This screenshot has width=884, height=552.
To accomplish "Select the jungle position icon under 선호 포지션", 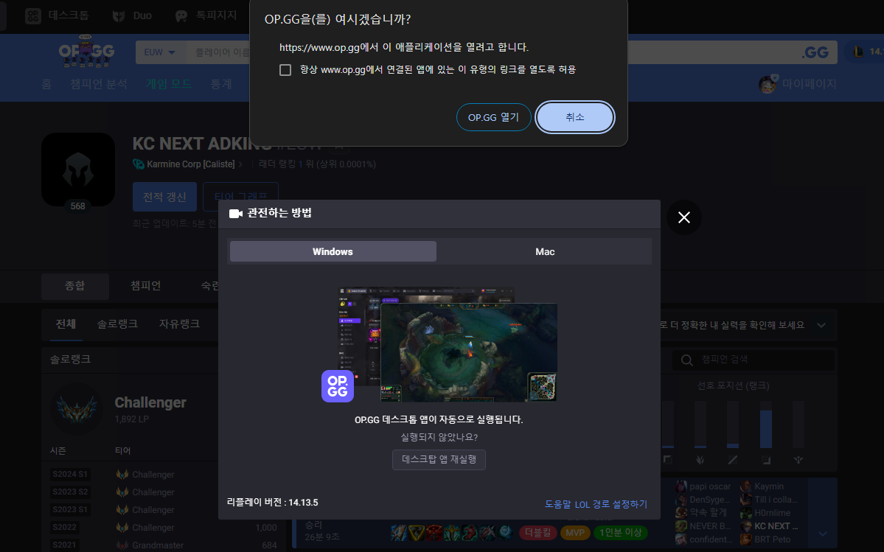I will (x=700, y=459).
